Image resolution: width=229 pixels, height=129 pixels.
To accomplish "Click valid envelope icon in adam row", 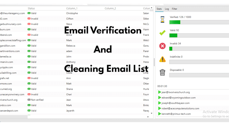I will coord(29,51).
